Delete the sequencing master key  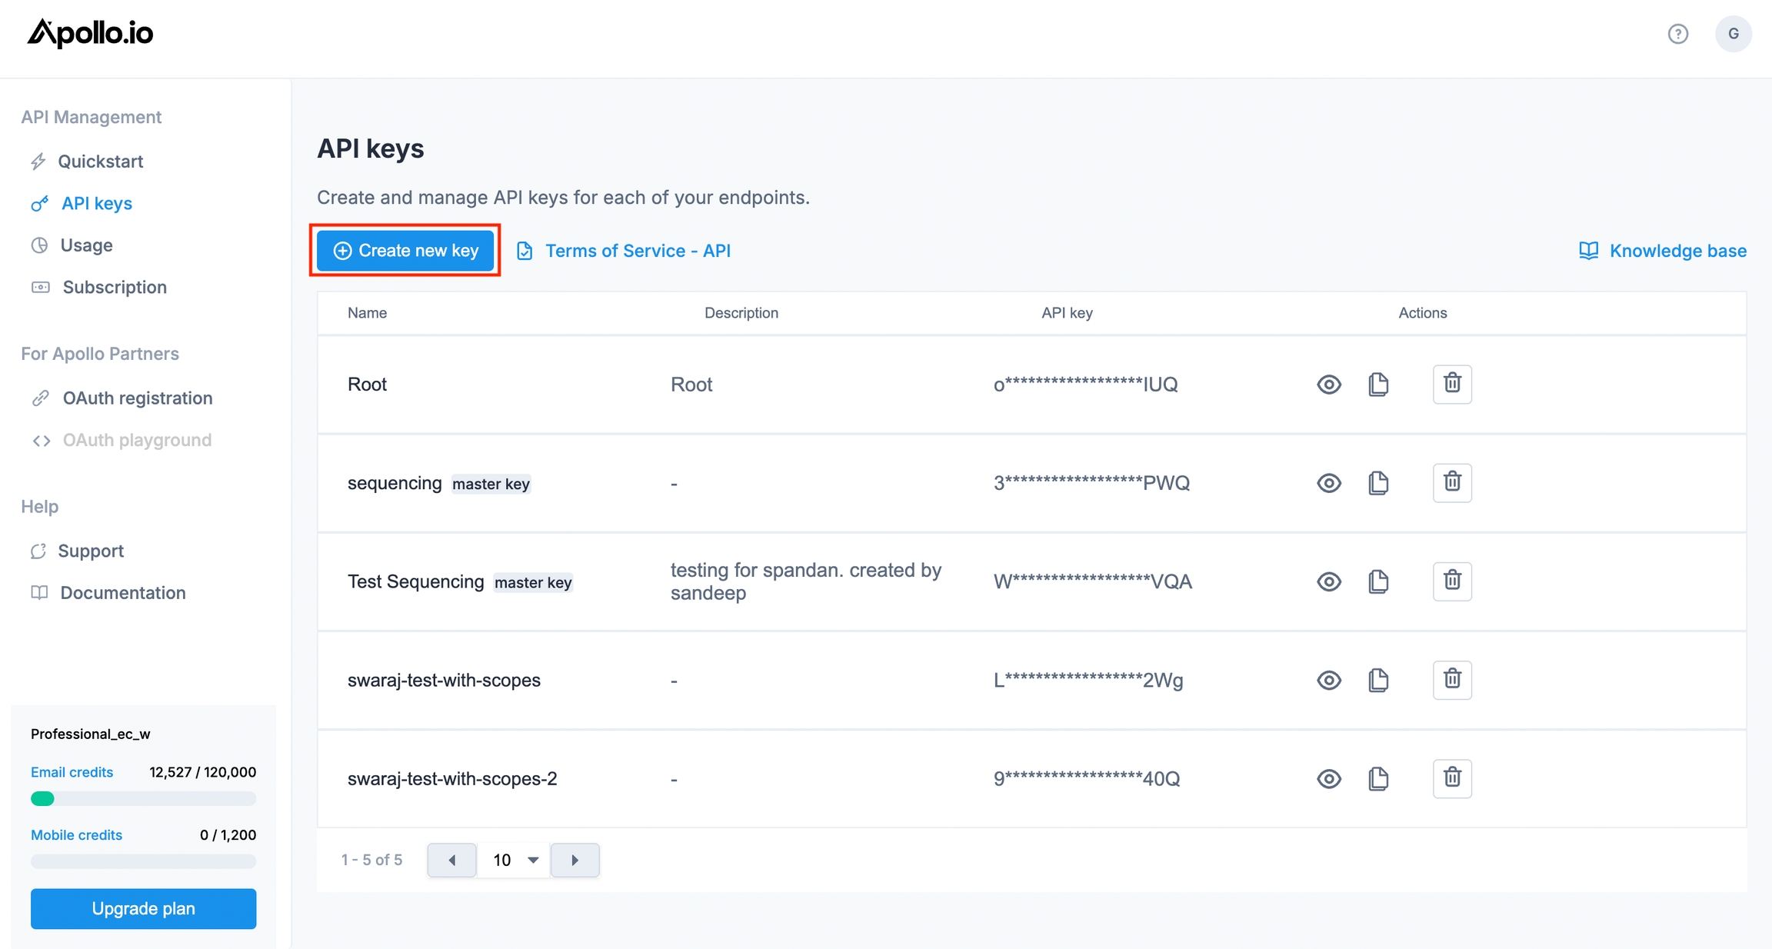tap(1452, 482)
